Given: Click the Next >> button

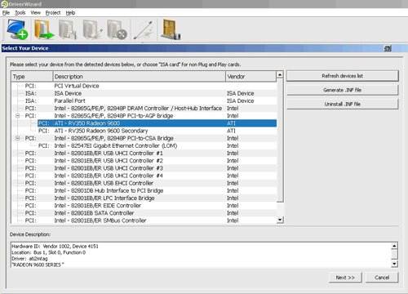Looking at the screenshot, I should (345, 278).
